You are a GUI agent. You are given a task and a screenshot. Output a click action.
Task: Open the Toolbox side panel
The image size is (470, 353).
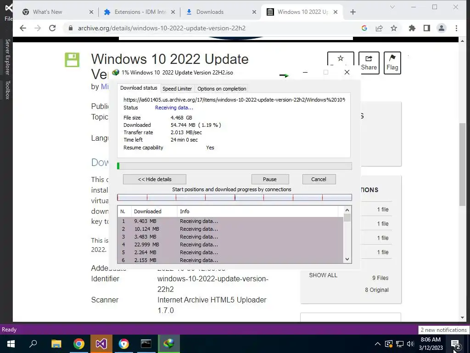(7, 90)
